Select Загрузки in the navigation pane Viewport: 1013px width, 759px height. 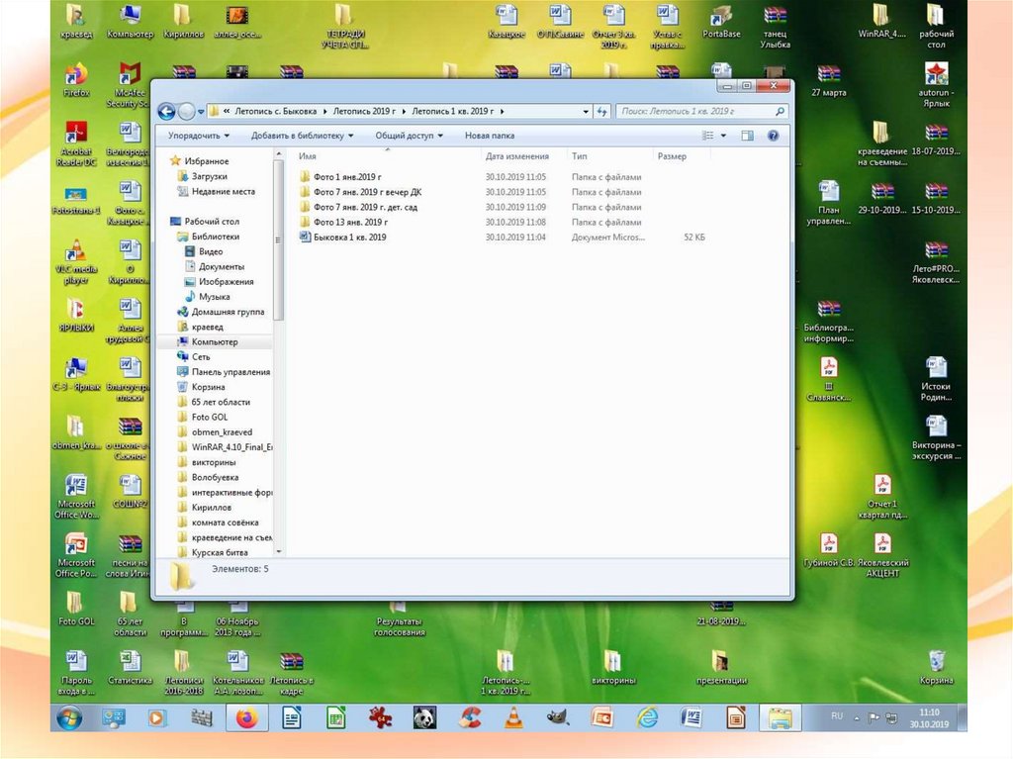click(209, 176)
